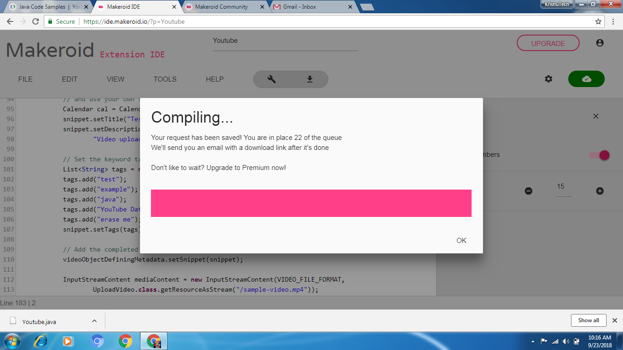Open the FILE menu
623x350 pixels.
pos(26,79)
